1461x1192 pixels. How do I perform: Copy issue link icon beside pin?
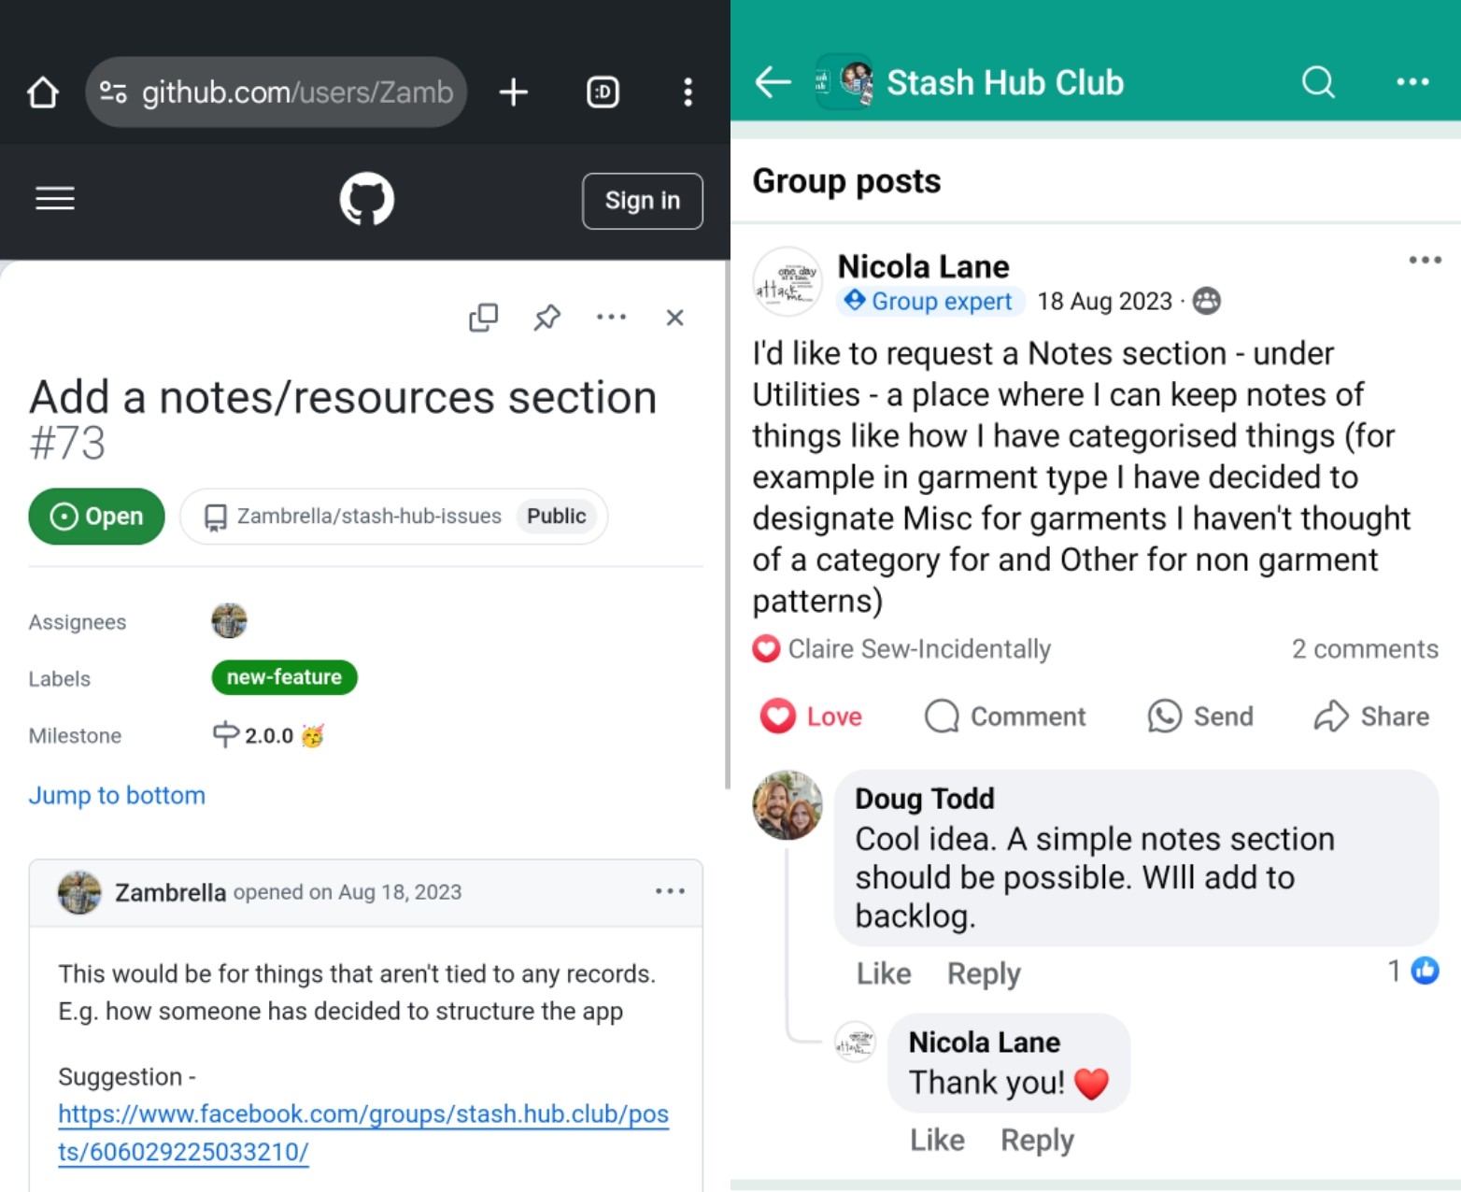point(483,318)
